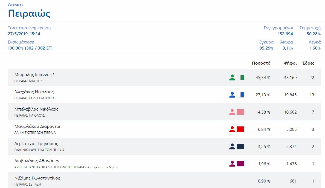Click the Πειραιώς page heading
The image size is (325, 188).
pyautogui.click(x=29, y=13)
